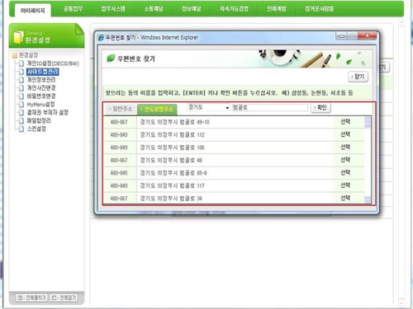Click 선택 for 범골로 65-8
The height and width of the screenshot is (309, 413).
tap(345, 172)
